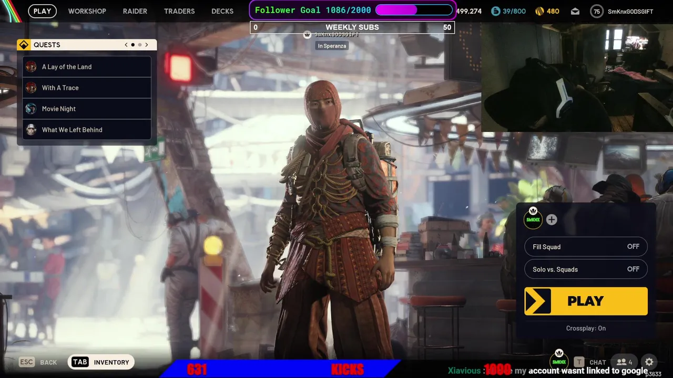
Task: Open the A Lay of the Land quest
Action: pos(87,67)
